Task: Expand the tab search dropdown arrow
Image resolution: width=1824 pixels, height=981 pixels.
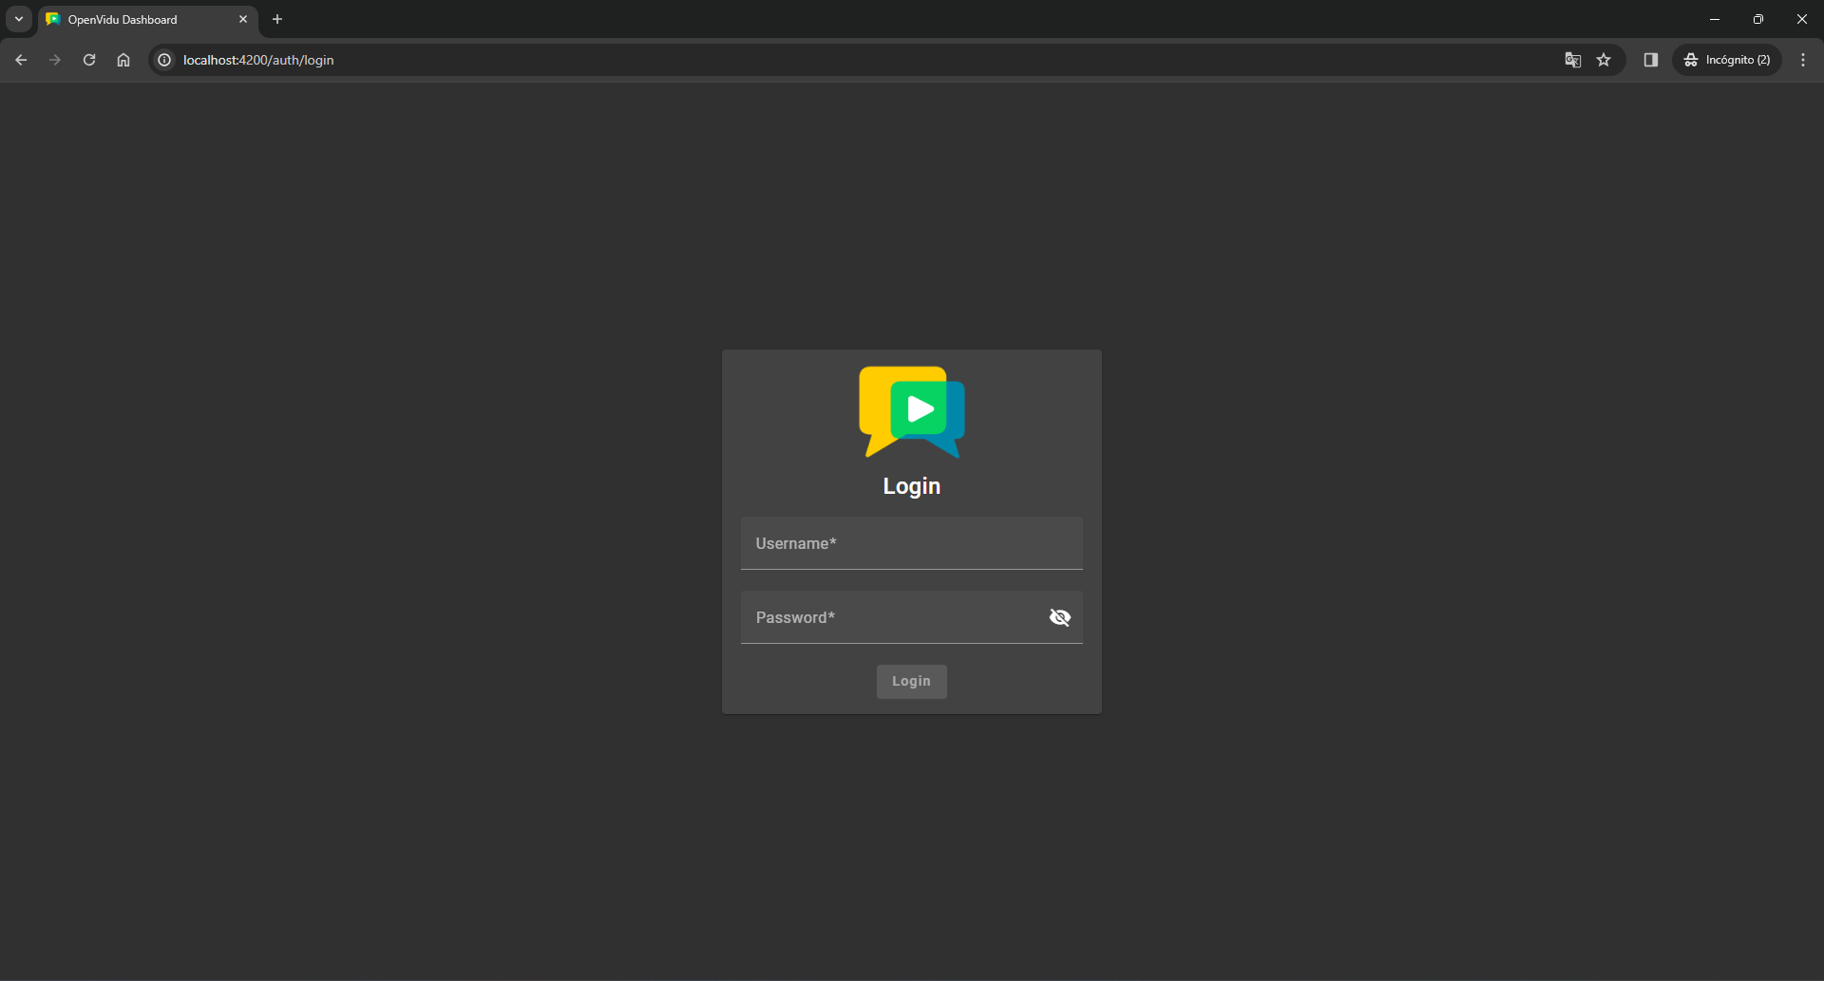Action: pyautogui.click(x=19, y=19)
